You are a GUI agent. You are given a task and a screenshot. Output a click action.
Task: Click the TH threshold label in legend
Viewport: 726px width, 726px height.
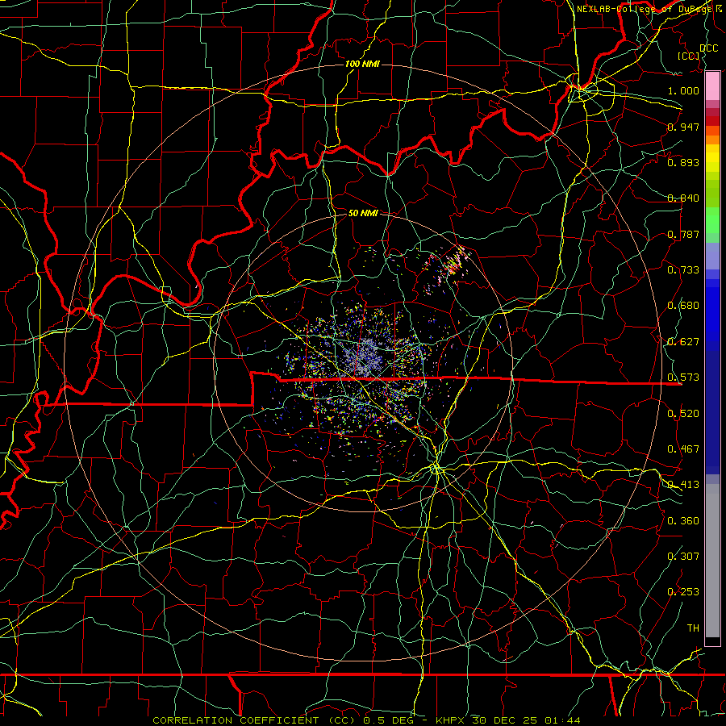tap(693, 628)
